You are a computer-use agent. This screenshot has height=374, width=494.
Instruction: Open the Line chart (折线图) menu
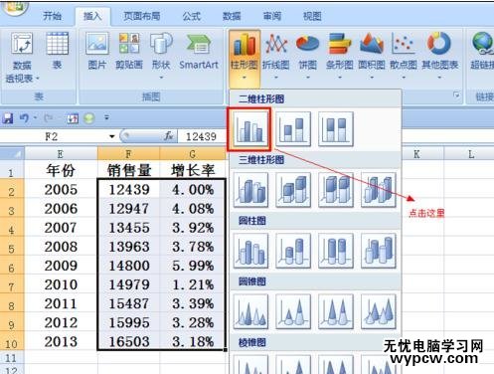click(275, 56)
